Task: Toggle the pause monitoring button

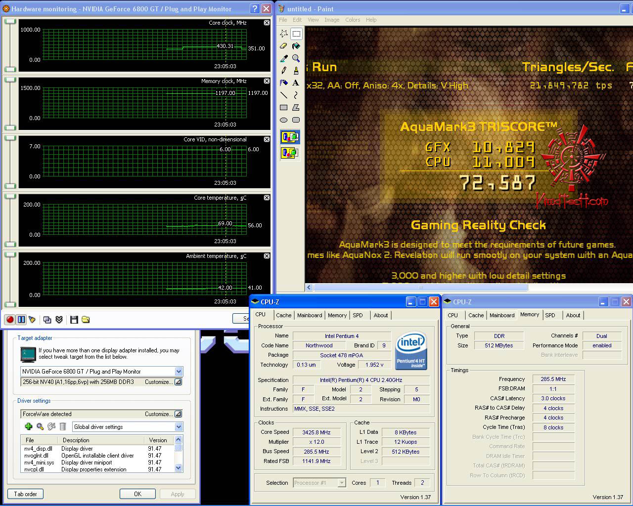Action: tap(21, 320)
